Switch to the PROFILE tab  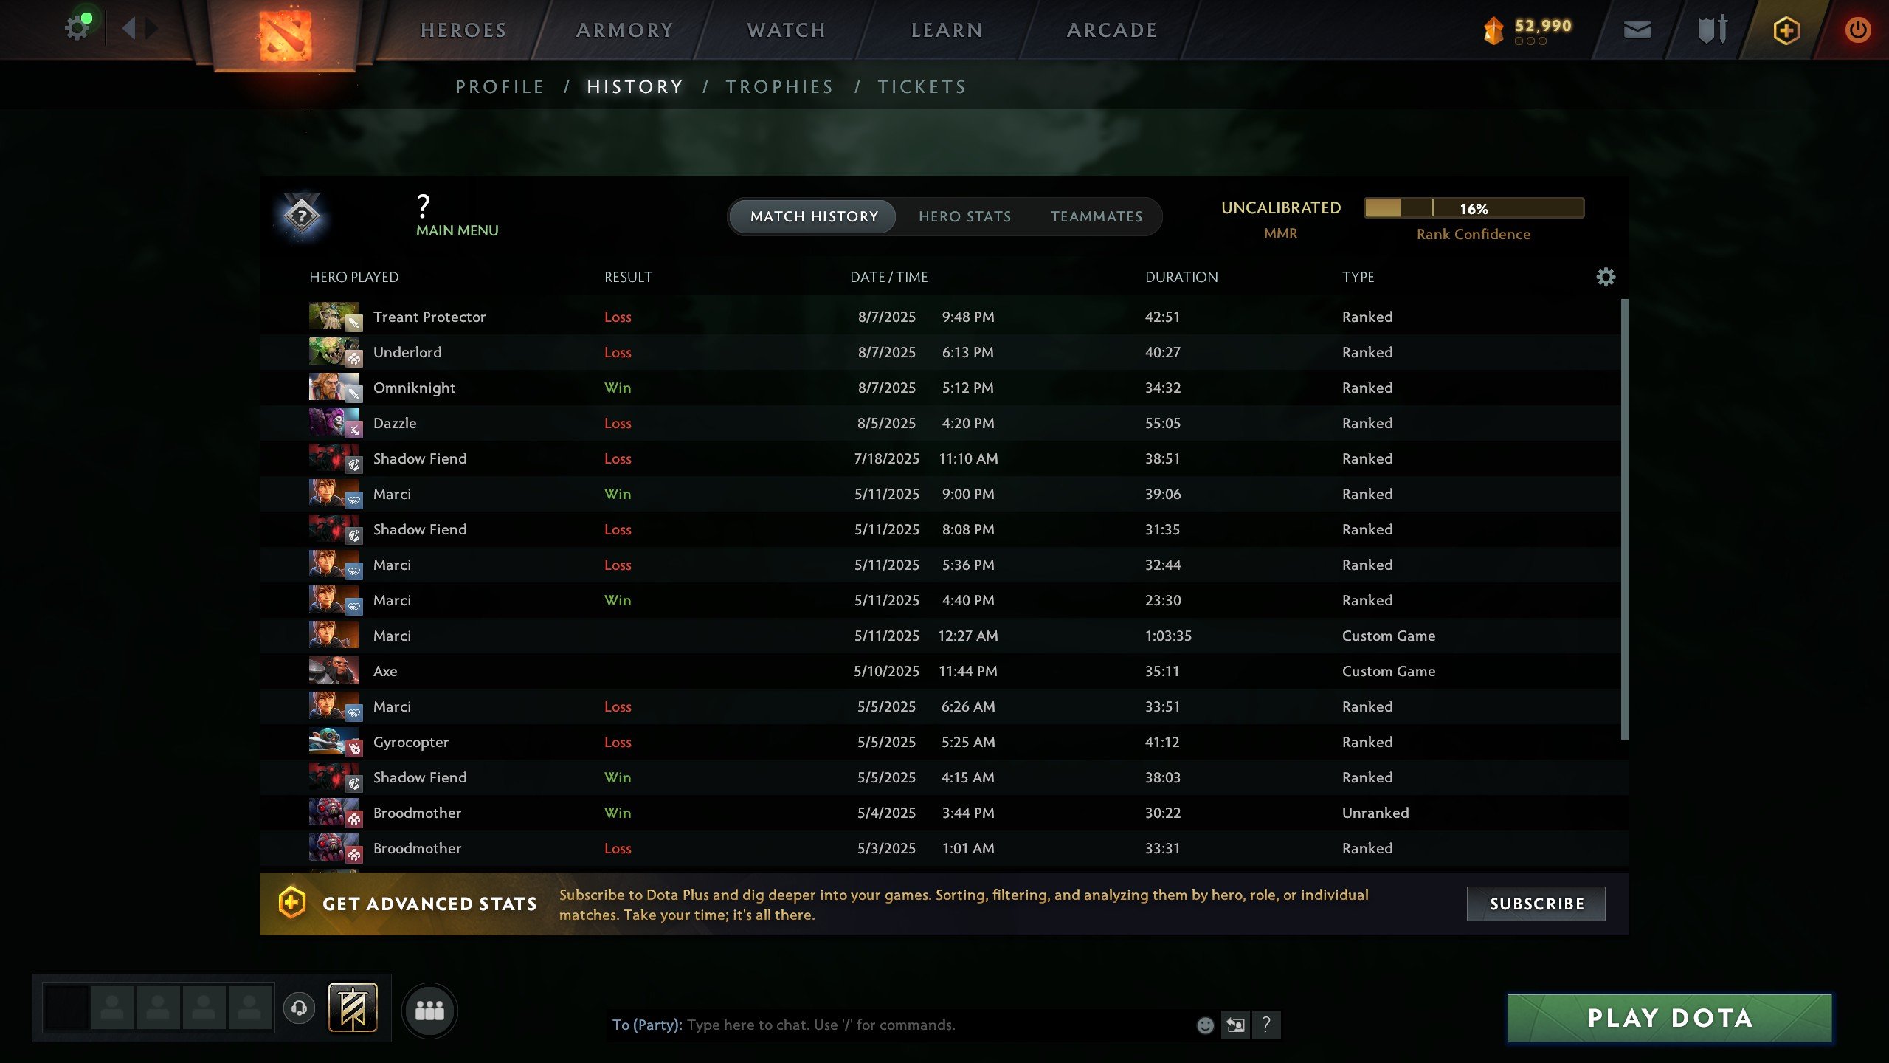pos(500,87)
